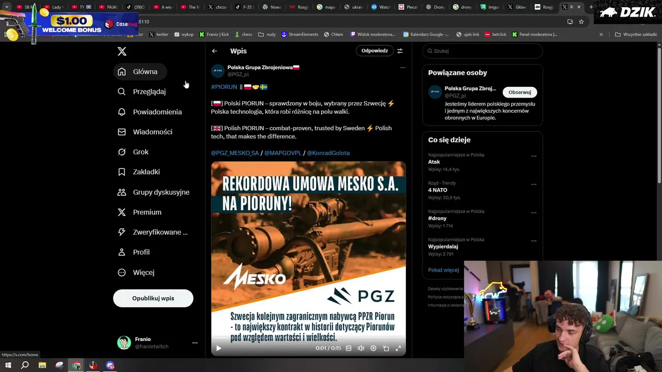Open the #drony trending topic
The height and width of the screenshot is (372, 662).
tap(437, 219)
